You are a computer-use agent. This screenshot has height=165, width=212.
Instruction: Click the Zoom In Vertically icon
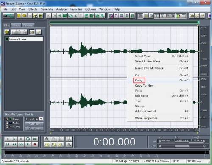point(69,139)
